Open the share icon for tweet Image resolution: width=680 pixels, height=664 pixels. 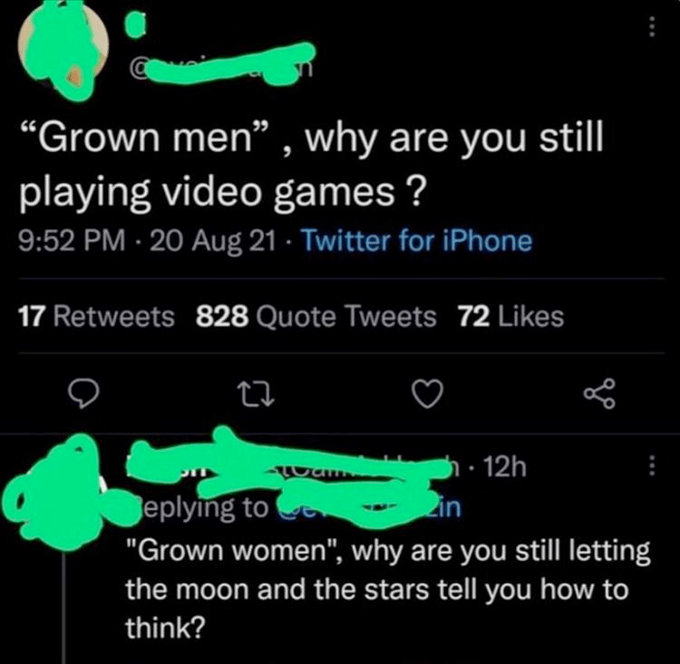[600, 394]
